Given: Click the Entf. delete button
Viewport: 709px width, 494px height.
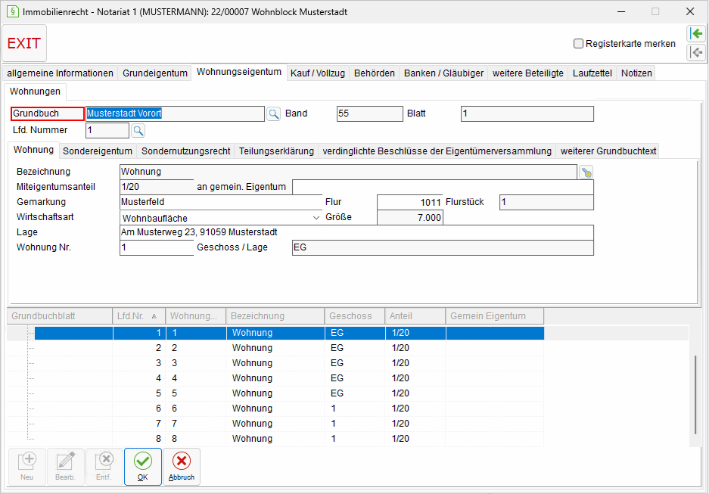Looking at the screenshot, I should coord(104,467).
